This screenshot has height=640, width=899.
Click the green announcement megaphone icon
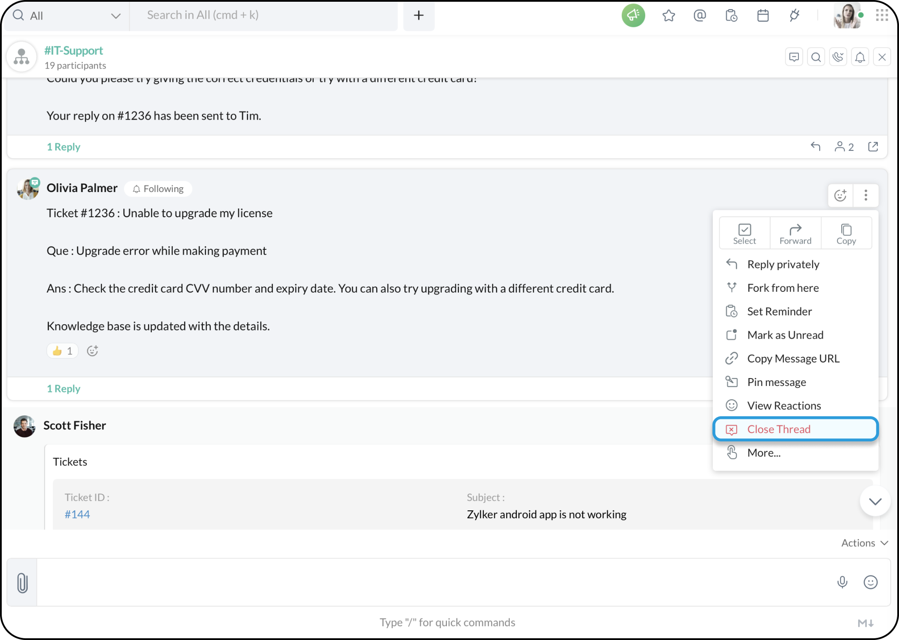(633, 16)
